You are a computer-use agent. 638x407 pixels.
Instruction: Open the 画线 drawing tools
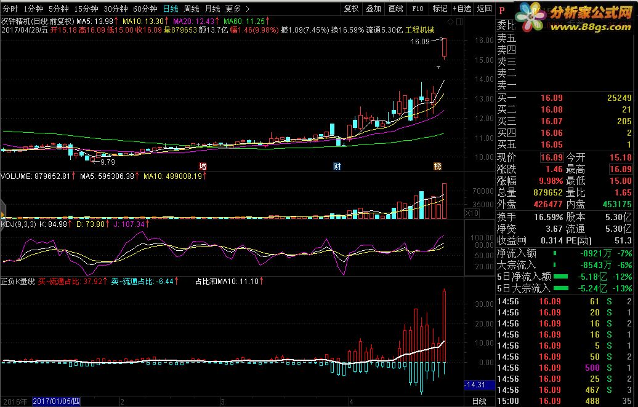pyautogui.click(x=395, y=9)
